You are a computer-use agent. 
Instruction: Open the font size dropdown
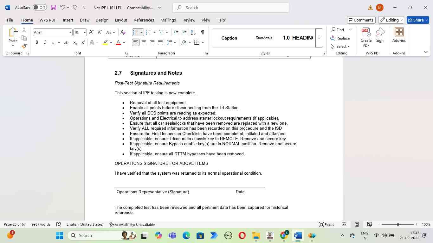[x=85, y=32]
